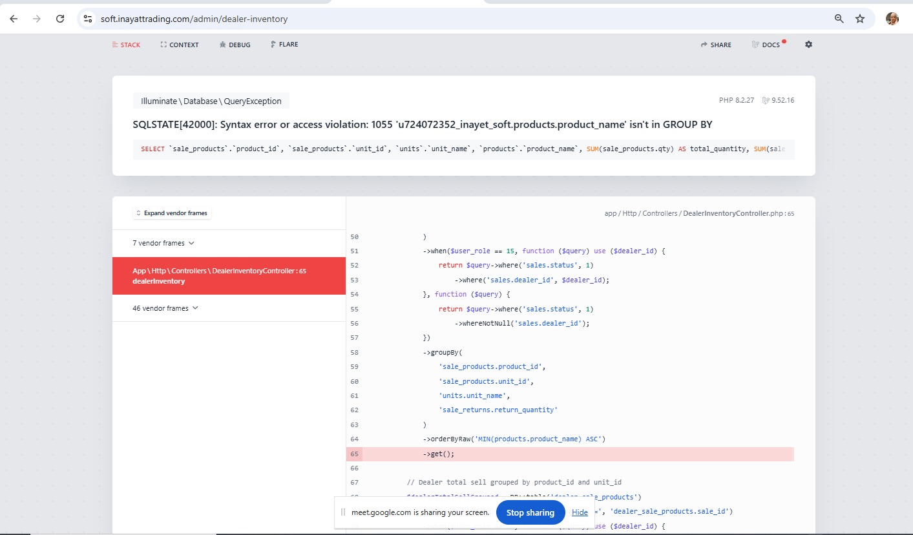Image resolution: width=913 pixels, height=535 pixels.
Task: Click the SHARE button
Action: coord(716,45)
